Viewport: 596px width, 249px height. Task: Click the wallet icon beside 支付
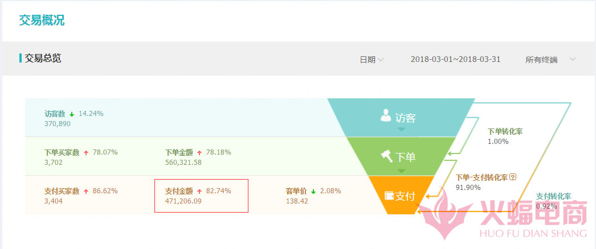coord(390,196)
